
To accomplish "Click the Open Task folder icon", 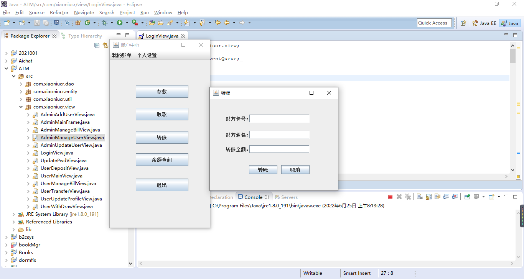I will 160,23.
